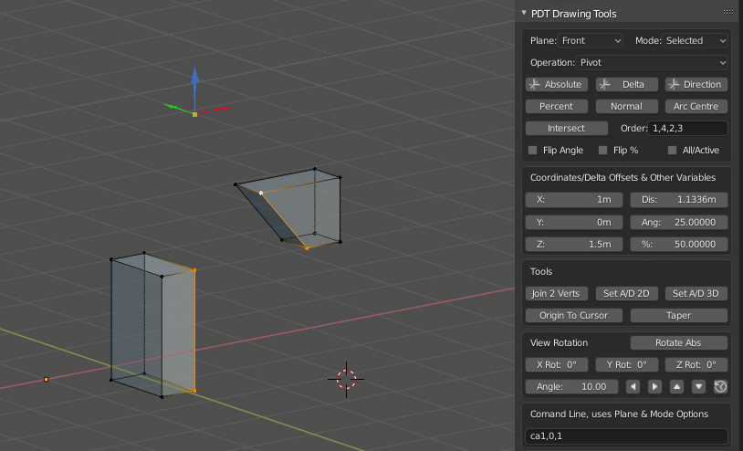Click the rotate view left arrow
743x451 pixels.
pyautogui.click(x=633, y=386)
